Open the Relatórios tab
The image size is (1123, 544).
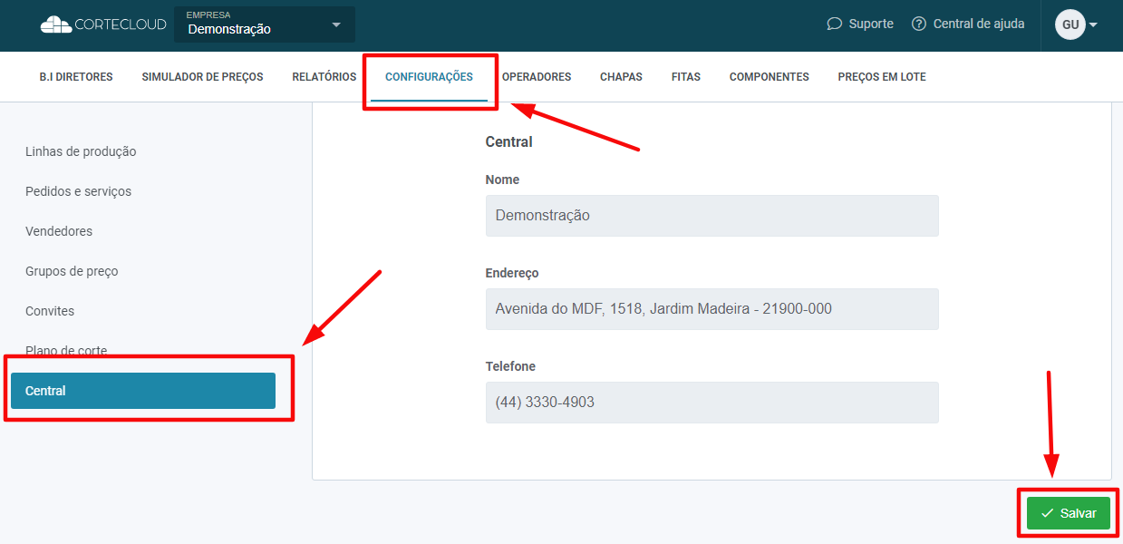(324, 77)
